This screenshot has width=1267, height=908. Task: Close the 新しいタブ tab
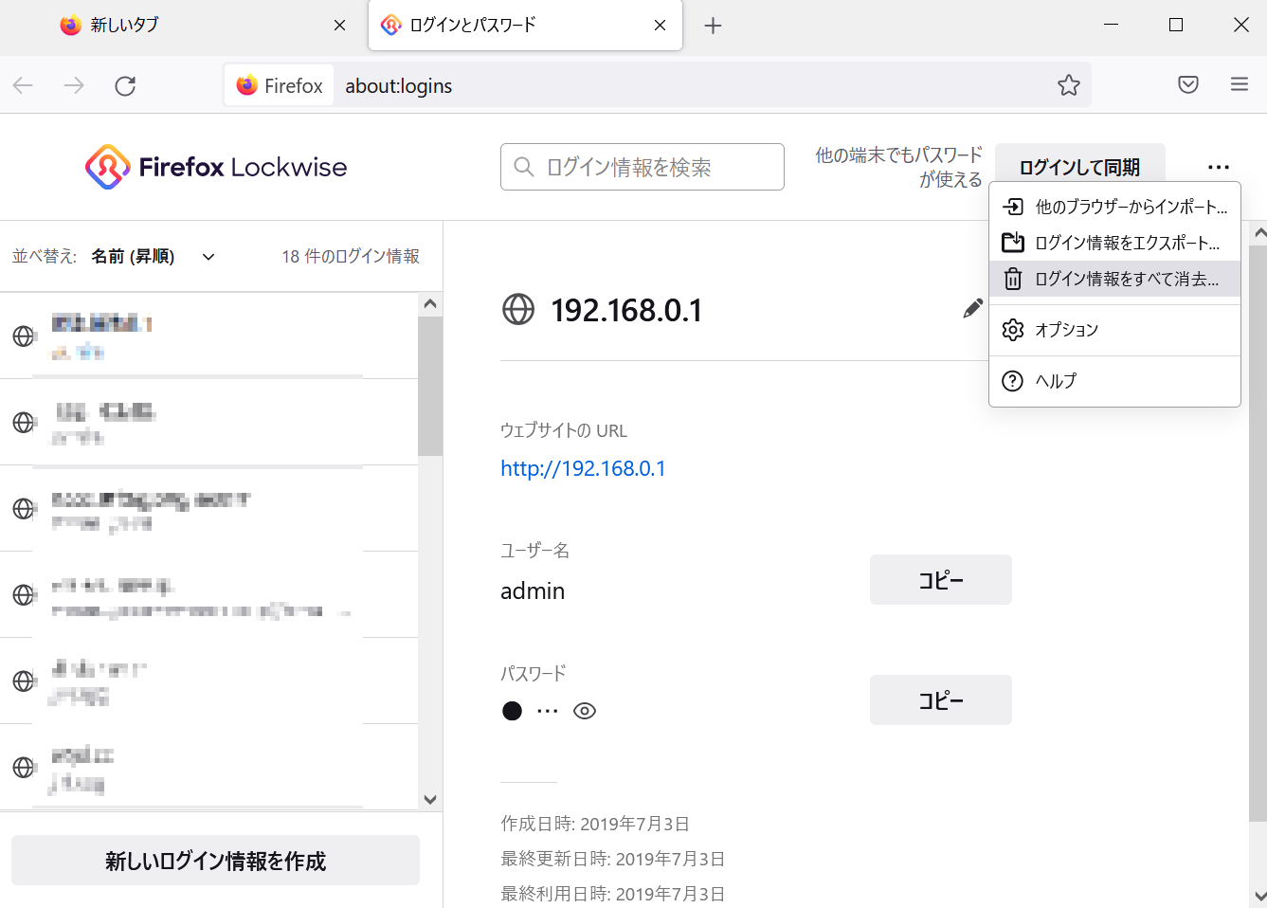pyautogui.click(x=339, y=27)
